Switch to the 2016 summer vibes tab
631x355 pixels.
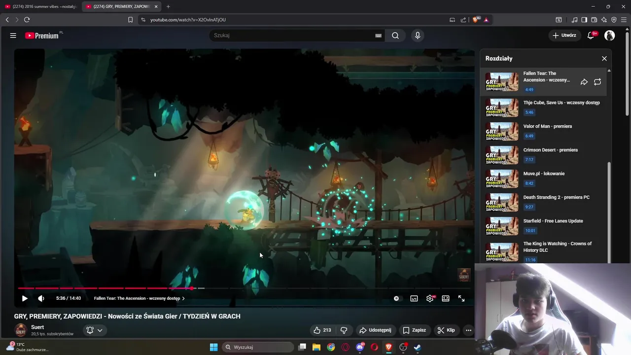tap(40, 6)
